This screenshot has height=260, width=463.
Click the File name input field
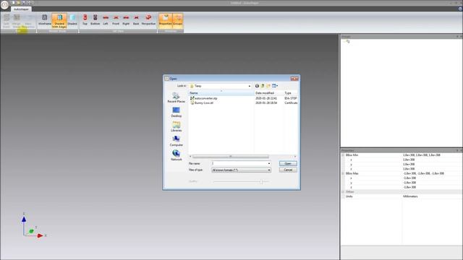click(239, 163)
